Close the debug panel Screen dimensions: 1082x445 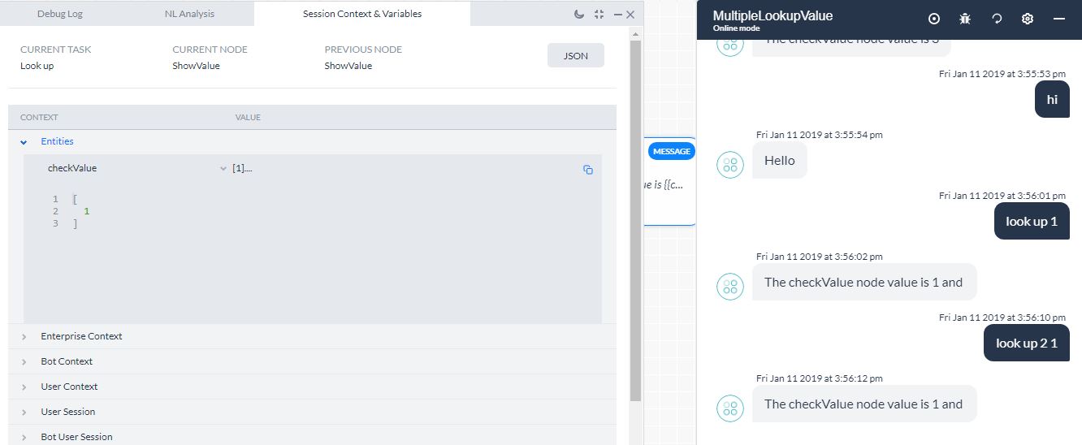click(630, 15)
